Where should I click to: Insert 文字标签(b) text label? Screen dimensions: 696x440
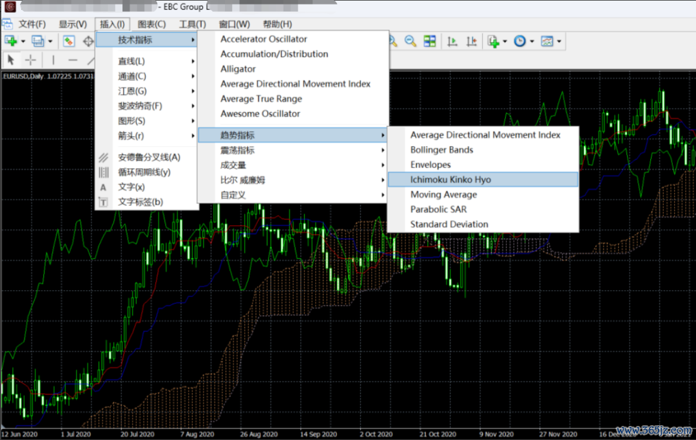(x=146, y=202)
